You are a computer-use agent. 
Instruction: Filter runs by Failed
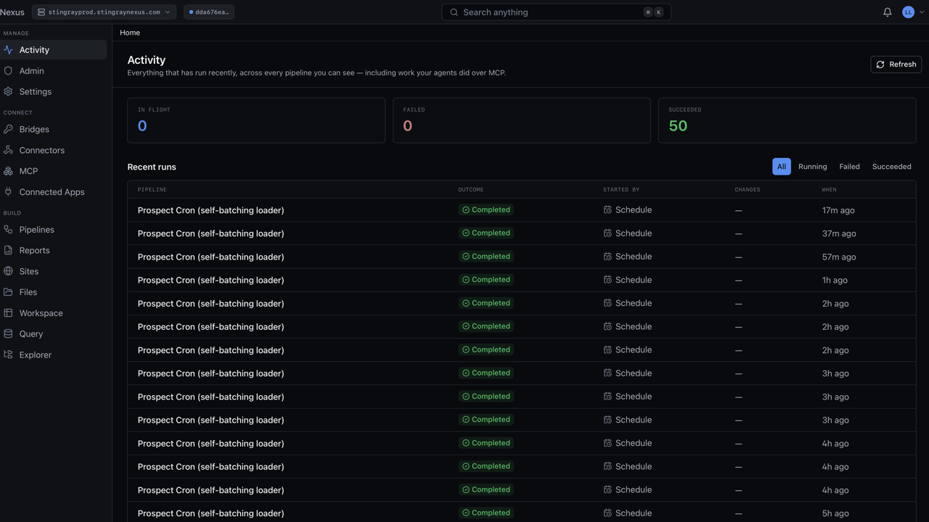point(849,167)
